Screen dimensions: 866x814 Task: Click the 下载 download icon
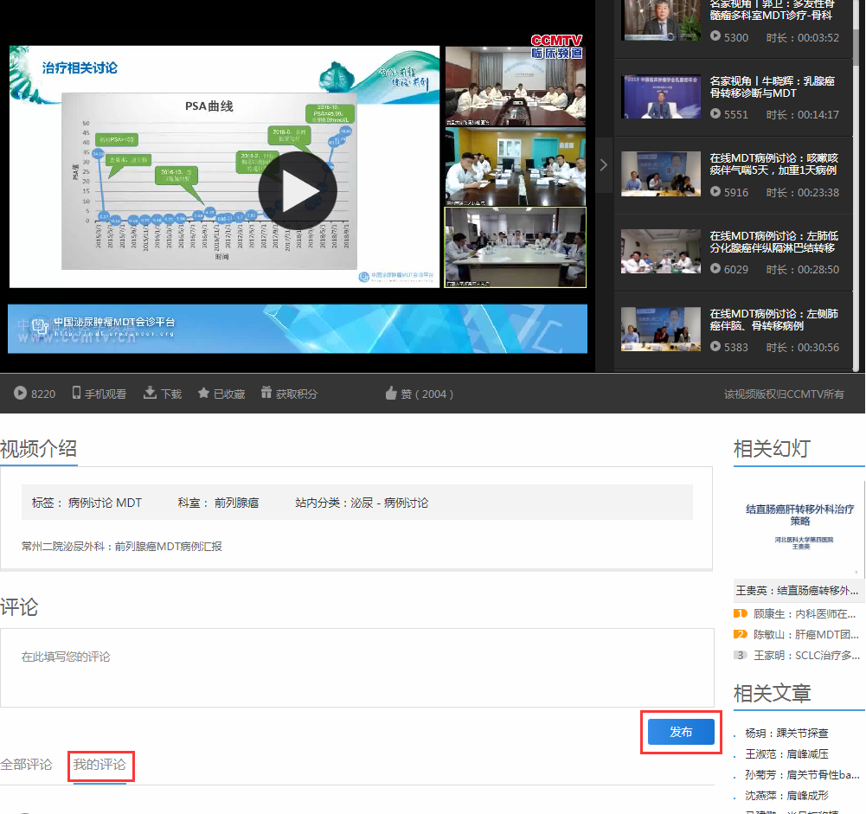(150, 393)
